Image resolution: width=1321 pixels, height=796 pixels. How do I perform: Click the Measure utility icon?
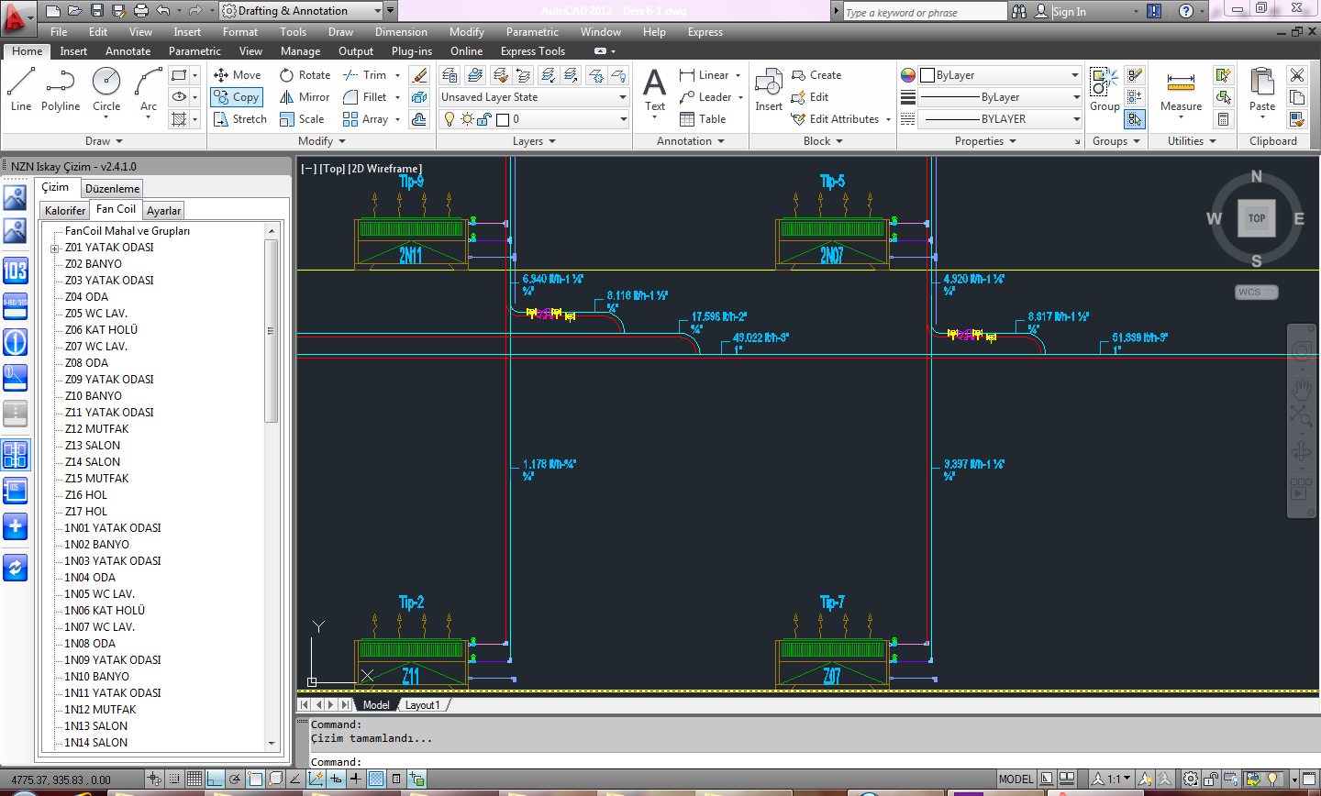[1181, 83]
